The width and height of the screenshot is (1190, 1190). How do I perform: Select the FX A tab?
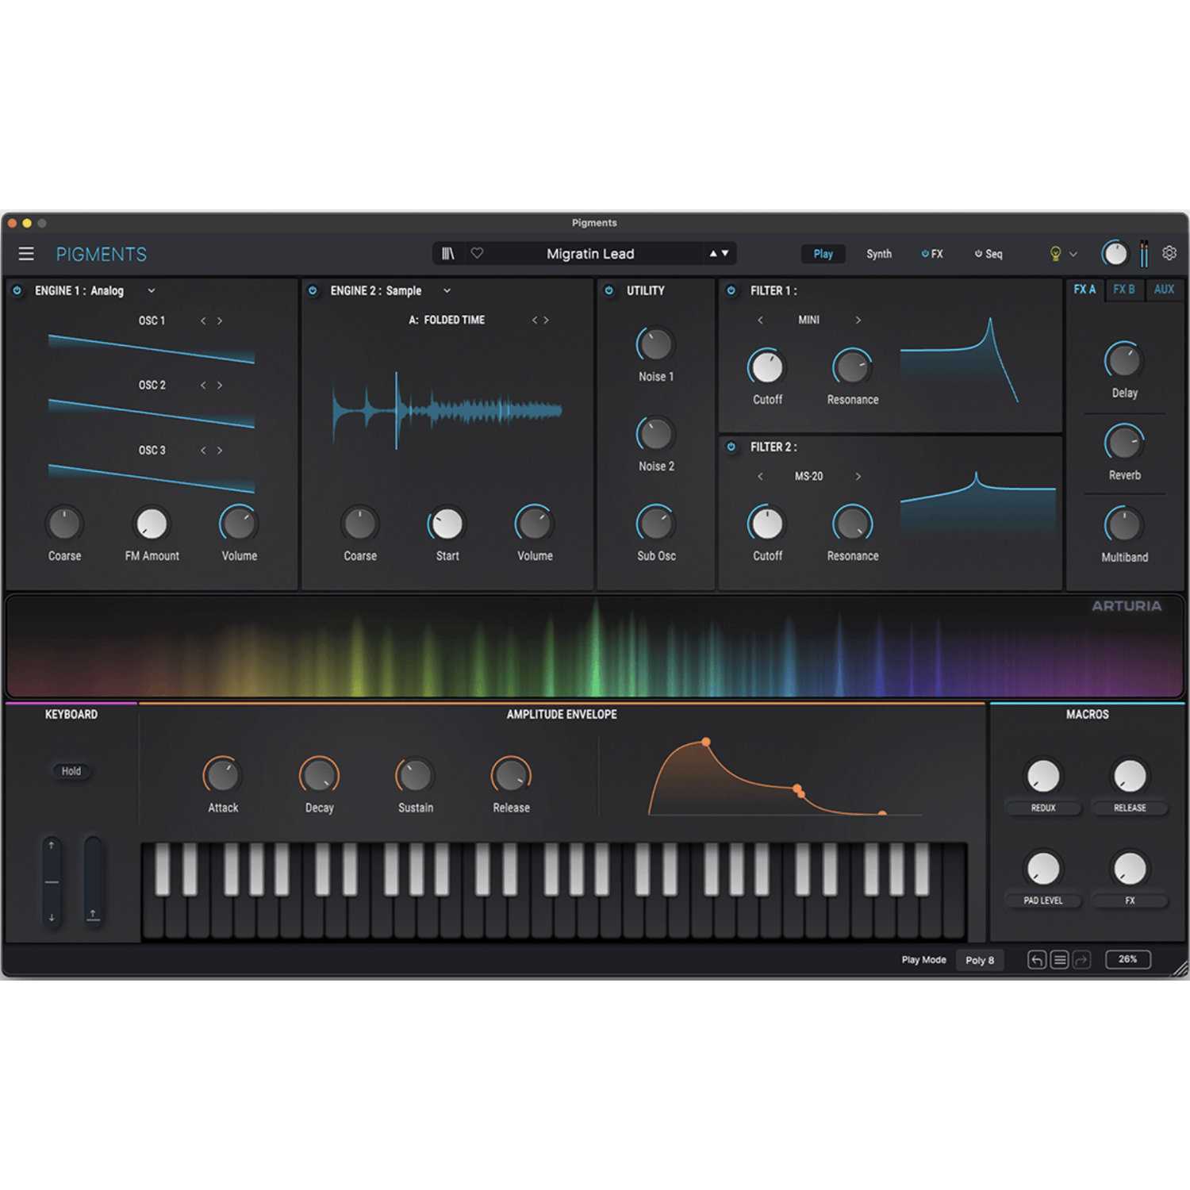tap(1084, 290)
